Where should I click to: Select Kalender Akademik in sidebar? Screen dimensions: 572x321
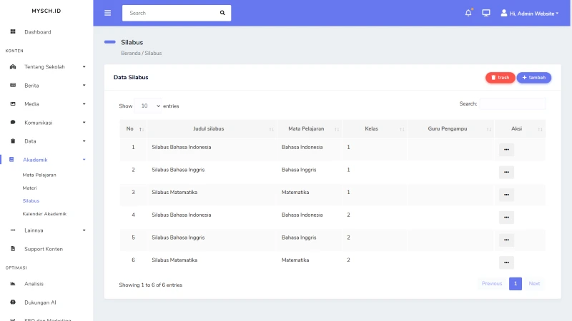tap(44, 213)
